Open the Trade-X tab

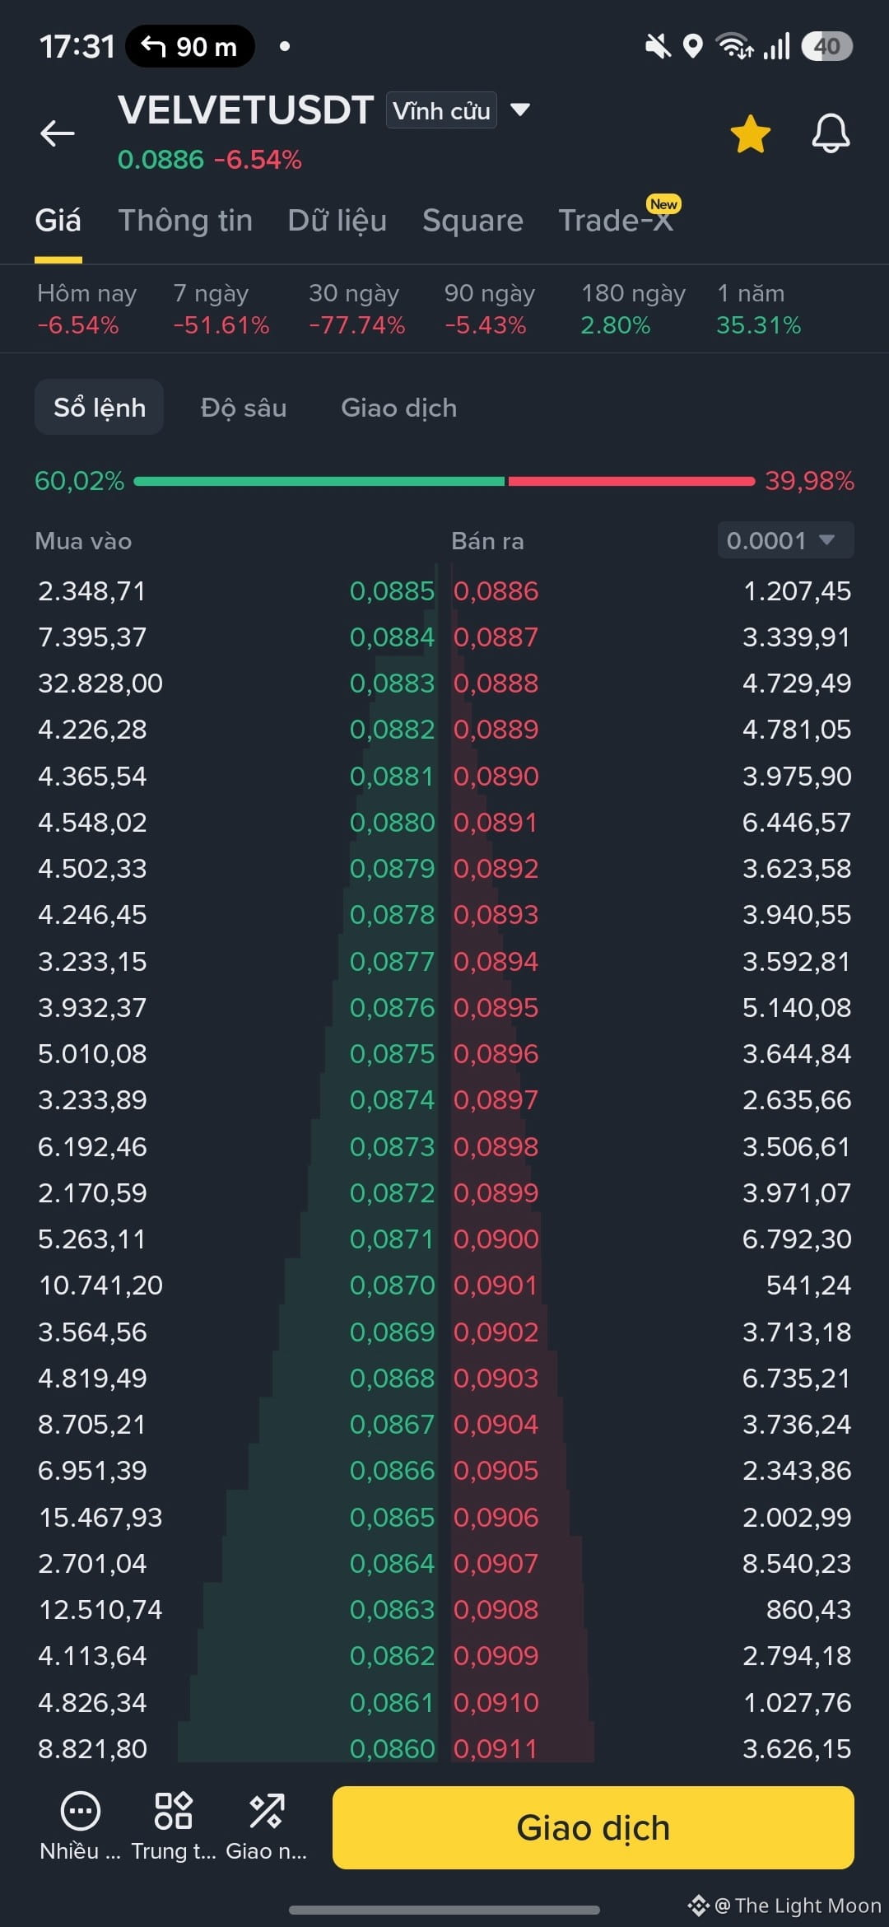pos(616,221)
